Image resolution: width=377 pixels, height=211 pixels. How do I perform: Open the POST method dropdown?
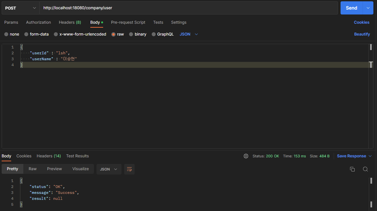tap(20, 8)
